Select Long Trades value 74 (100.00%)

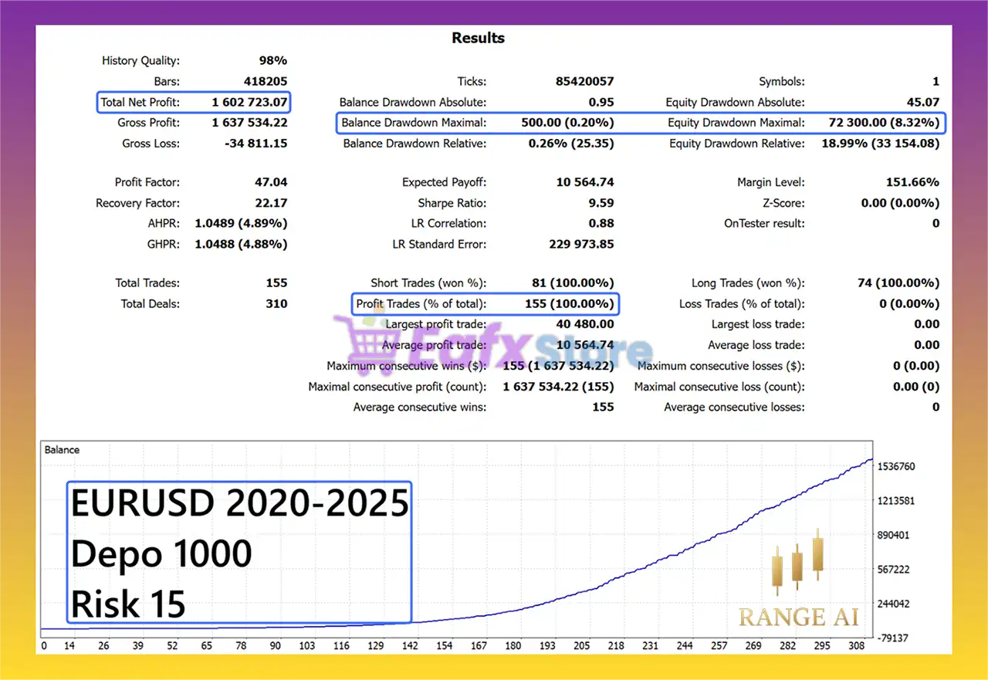(898, 282)
